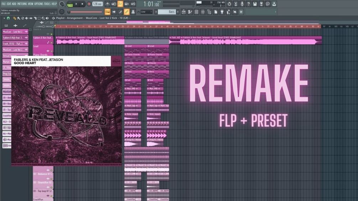
Task: Select the playlist Zoom magnifier tool
Action: pyautogui.click(x=43, y=18)
